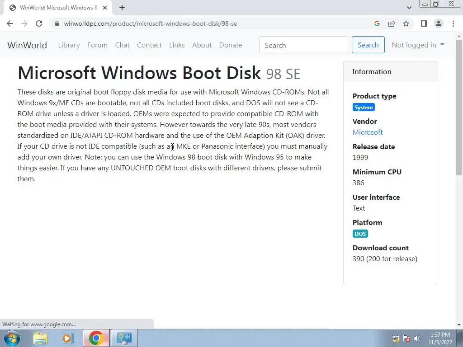Open the control panel taskbar icon

pyautogui.click(x=124, y=338)
